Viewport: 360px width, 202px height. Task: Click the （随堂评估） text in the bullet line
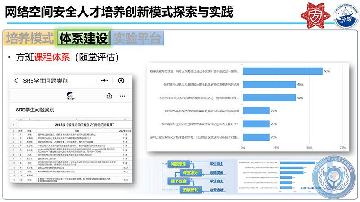[97, 57]
